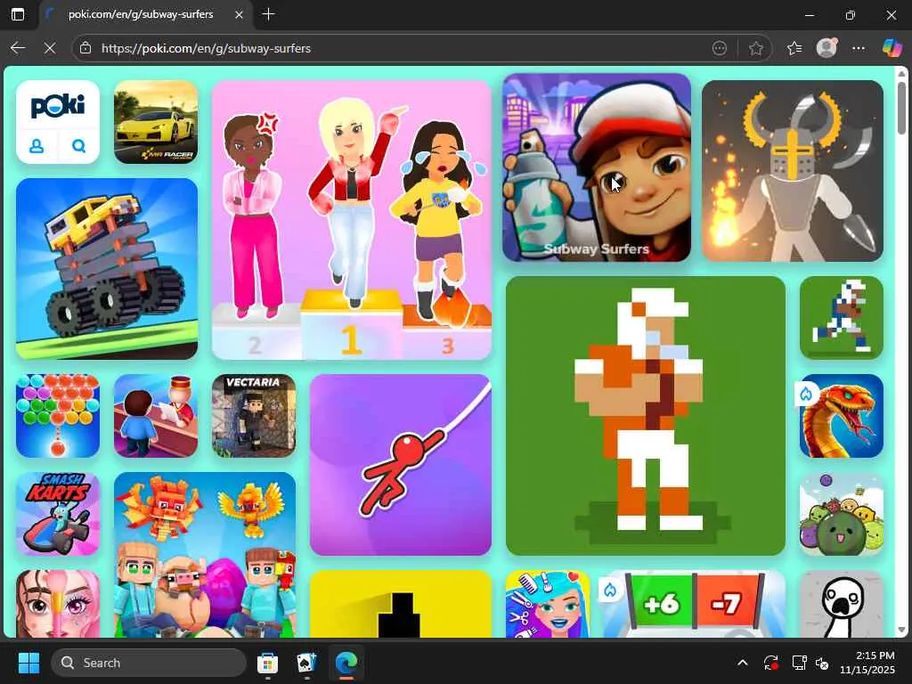The image size is (912, 684).
Task: Open the fruit merge watermelon game tile
Action: [841, 514]
